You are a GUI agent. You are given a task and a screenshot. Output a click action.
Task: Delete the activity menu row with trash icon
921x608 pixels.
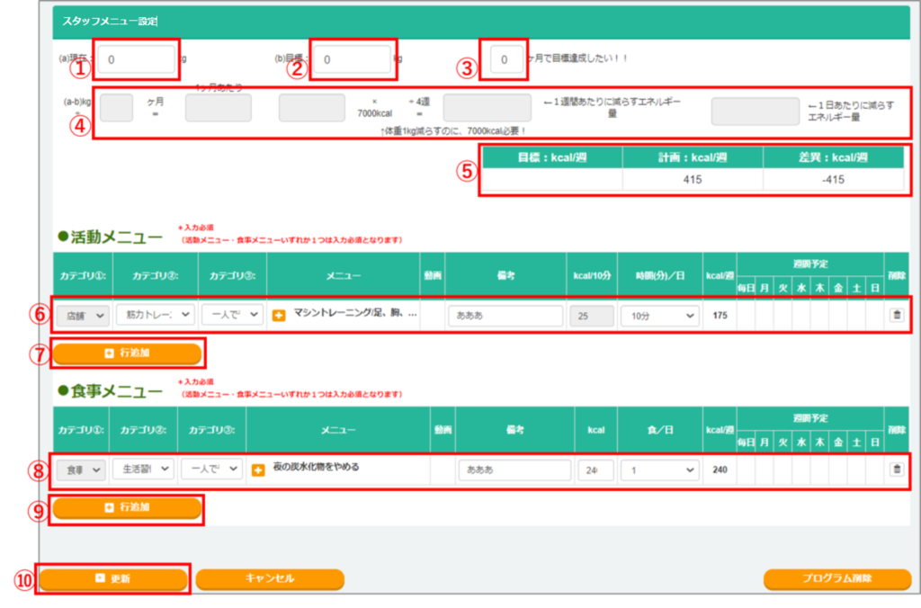pos(896,316)
